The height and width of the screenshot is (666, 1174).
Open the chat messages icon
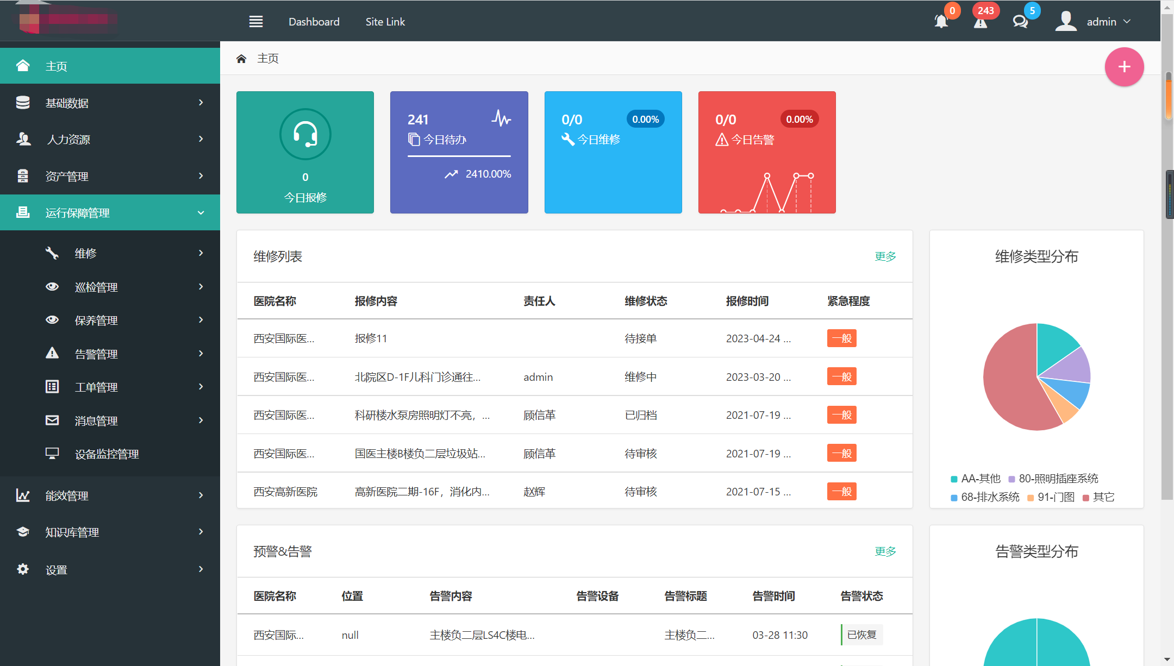[x=1020, y=22]
